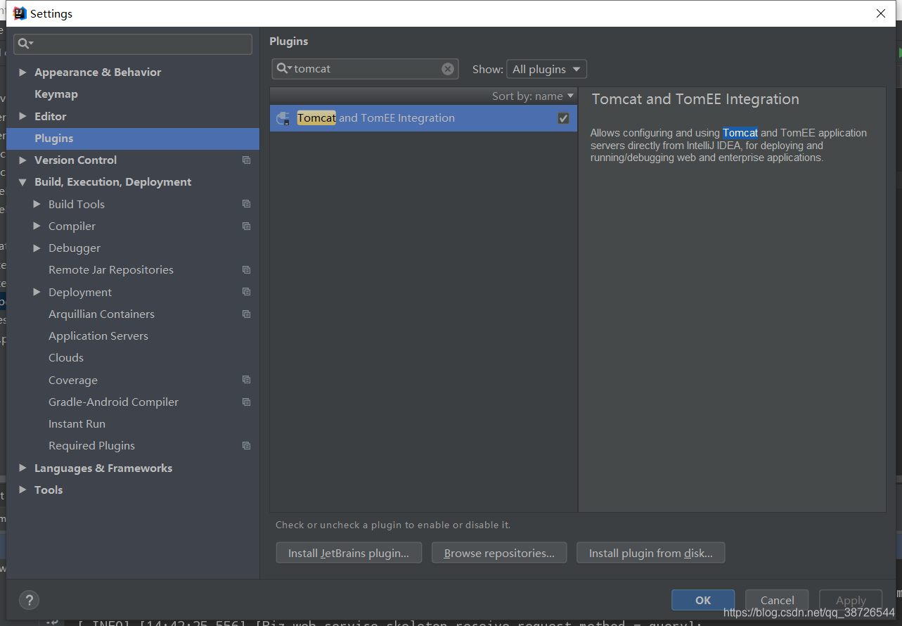902x626 pixels.
Task: Click the Tomcat plugin icon in list
Action: (283, 118)
